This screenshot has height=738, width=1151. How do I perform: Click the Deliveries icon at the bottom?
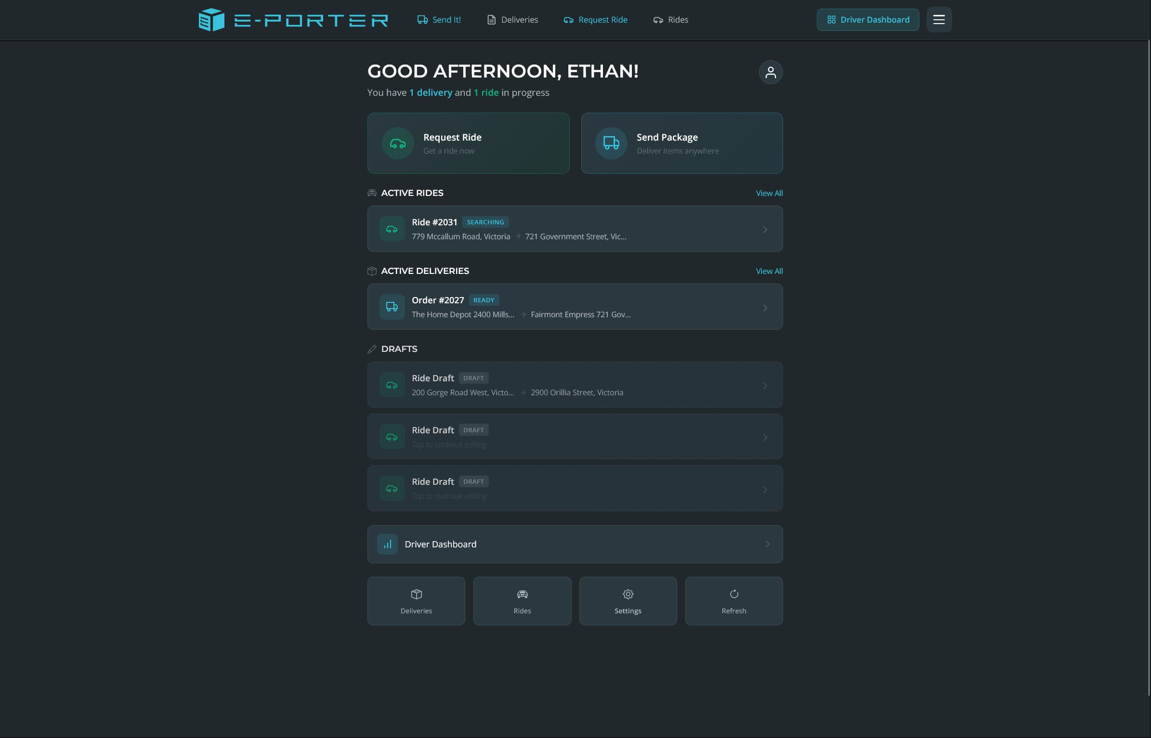(x=416, y=594)
